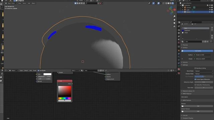Viewport: 214px width, 120px height.
Task: Open the viewport View menu
Action: point(20,3)
